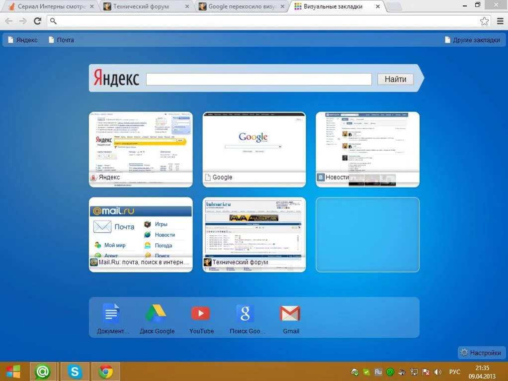The height and width of the screenshot is (381, 508).
Task: Open the Почта bookmark in the bookmarks bar
Action: [x=61, y=40]
